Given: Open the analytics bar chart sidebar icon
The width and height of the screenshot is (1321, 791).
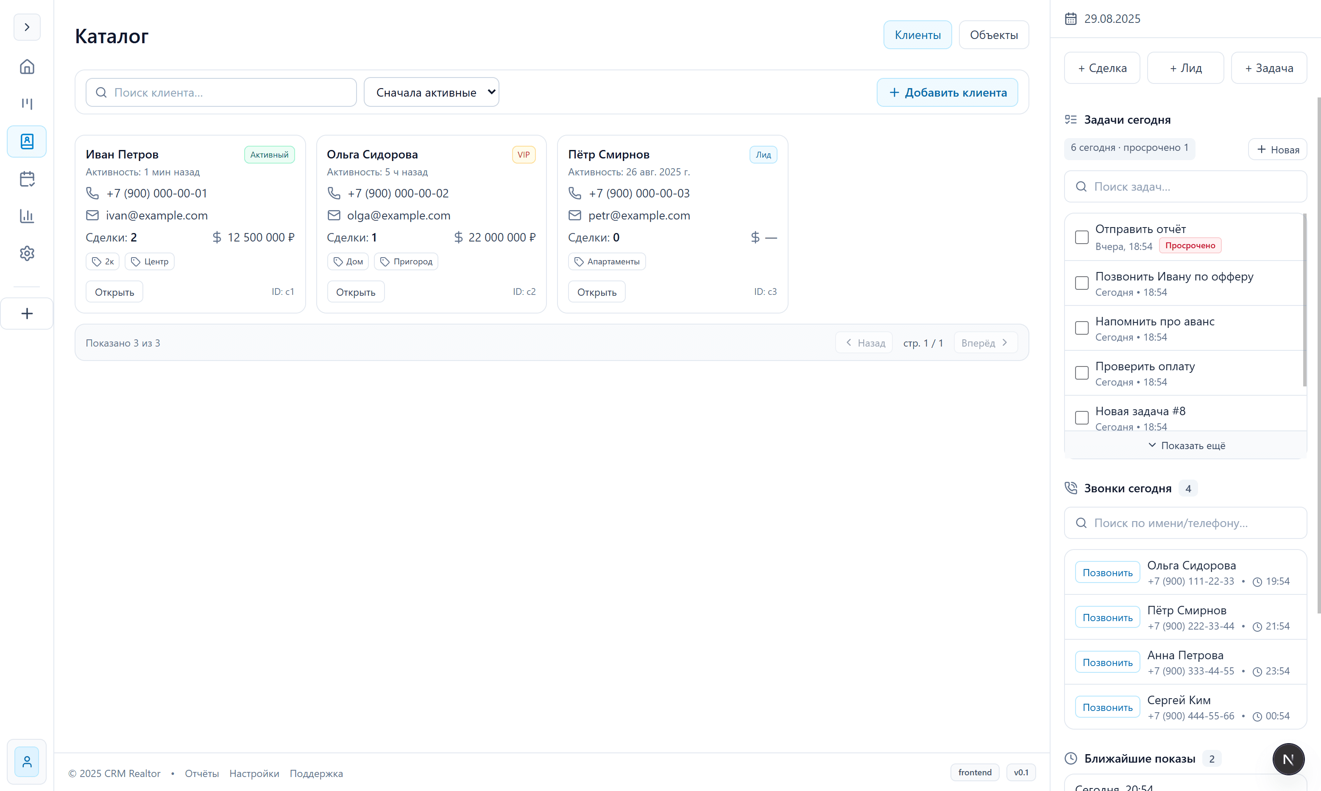Looking at the screenshot, I should pyautogui.click(x=27, y=216).
